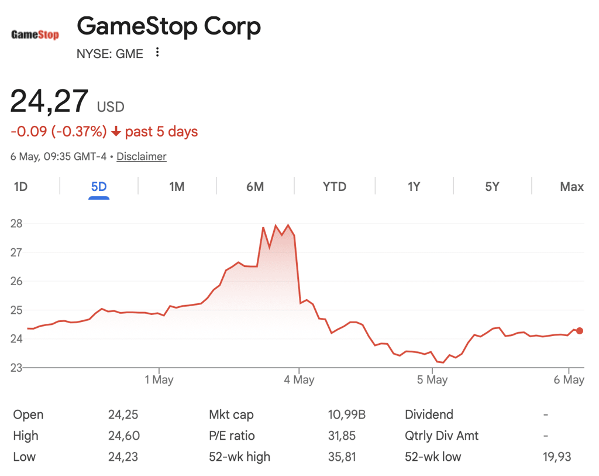This screenshot has height=476, width=599.
Task: Click the GameStop Corp title
Action: (x=169, y=26)
